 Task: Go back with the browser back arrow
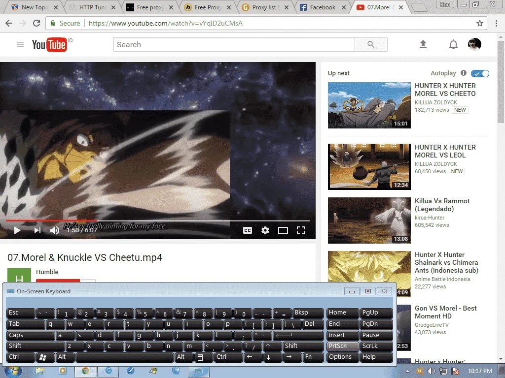(x=9, y=23)
